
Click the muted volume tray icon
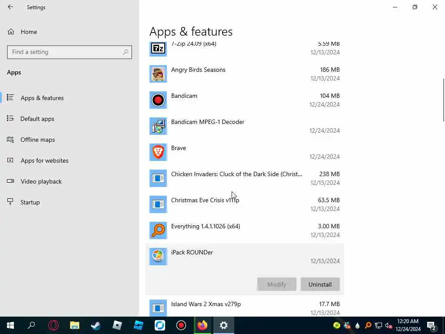(x=389, y=325)
